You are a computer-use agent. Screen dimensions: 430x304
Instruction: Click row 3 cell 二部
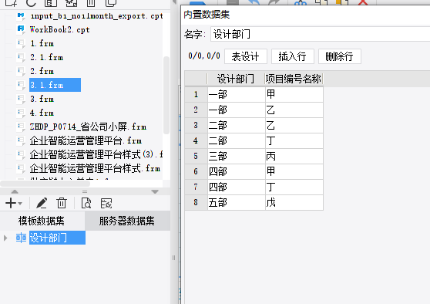point(236,126)
